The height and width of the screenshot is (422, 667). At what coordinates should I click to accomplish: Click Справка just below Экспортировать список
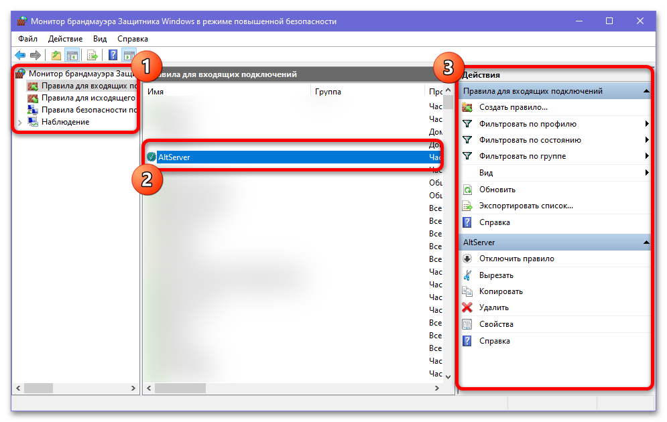494,222
